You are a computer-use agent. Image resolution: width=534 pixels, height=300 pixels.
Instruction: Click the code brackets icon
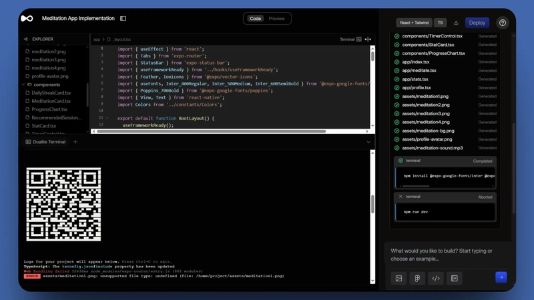[x=436, y=278]
